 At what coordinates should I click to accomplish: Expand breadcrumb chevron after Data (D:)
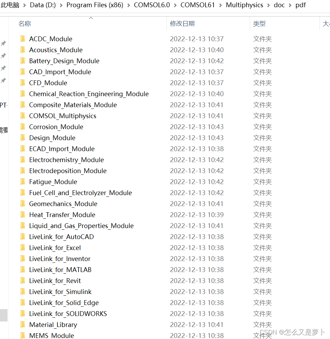pyautogui.click(x=61, y=5)
